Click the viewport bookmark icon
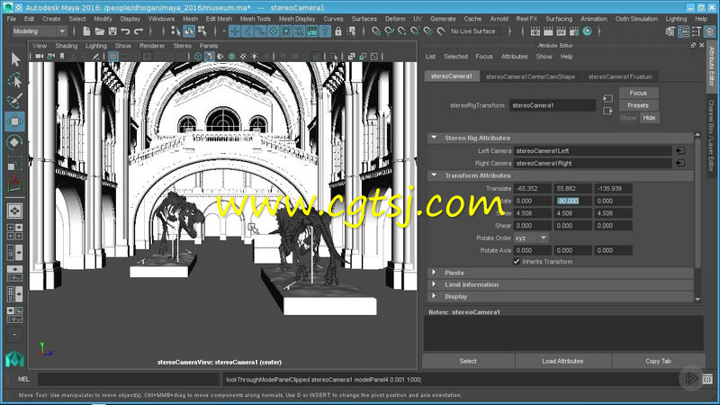The width and height of the screenshot is (720, 405). point(62,57)
